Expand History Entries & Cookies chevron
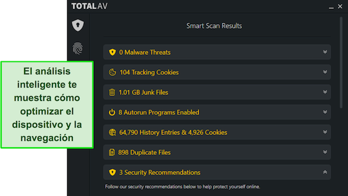The image size is (348, 196). [x=325, y=132]
